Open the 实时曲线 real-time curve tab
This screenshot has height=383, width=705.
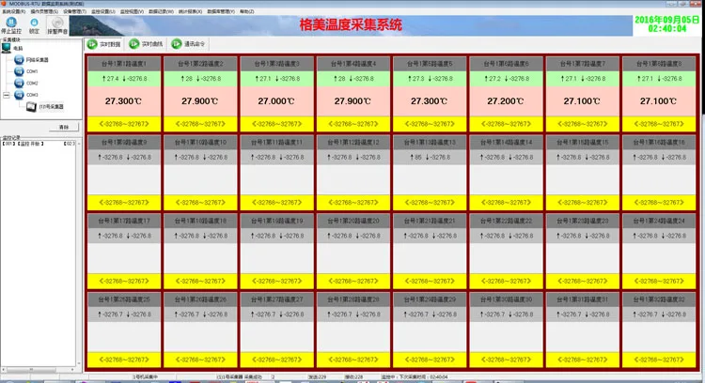tap(146, 44)
